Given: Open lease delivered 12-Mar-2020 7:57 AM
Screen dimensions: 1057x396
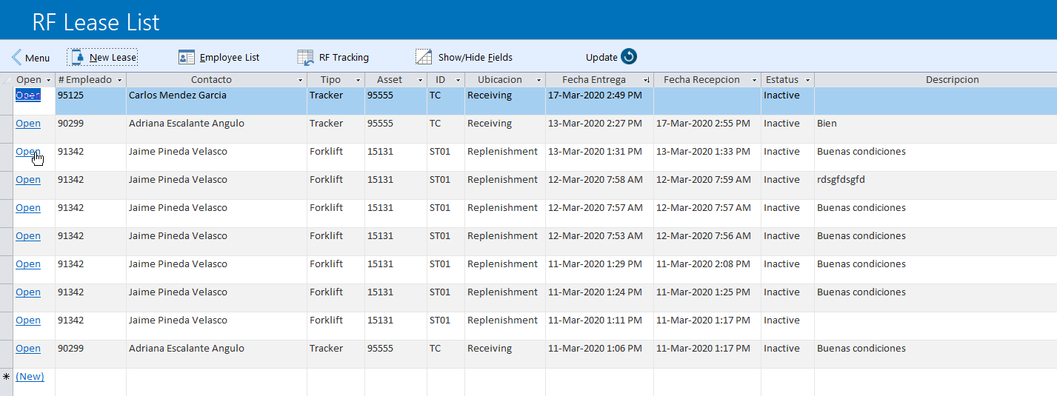Looking at the screenshot, I should (x=28, y=208).
